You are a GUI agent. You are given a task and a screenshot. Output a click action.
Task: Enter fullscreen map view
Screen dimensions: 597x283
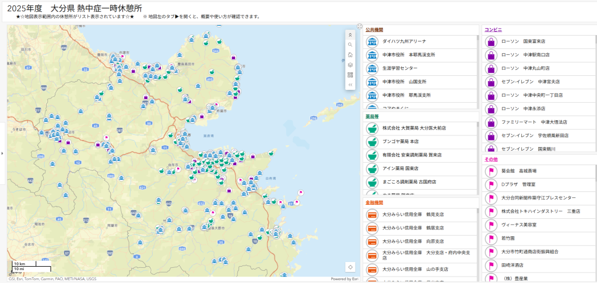click(x=359, y=26)
